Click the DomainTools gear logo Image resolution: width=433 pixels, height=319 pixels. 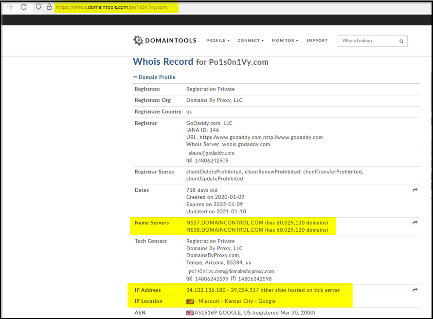(138, 40)
